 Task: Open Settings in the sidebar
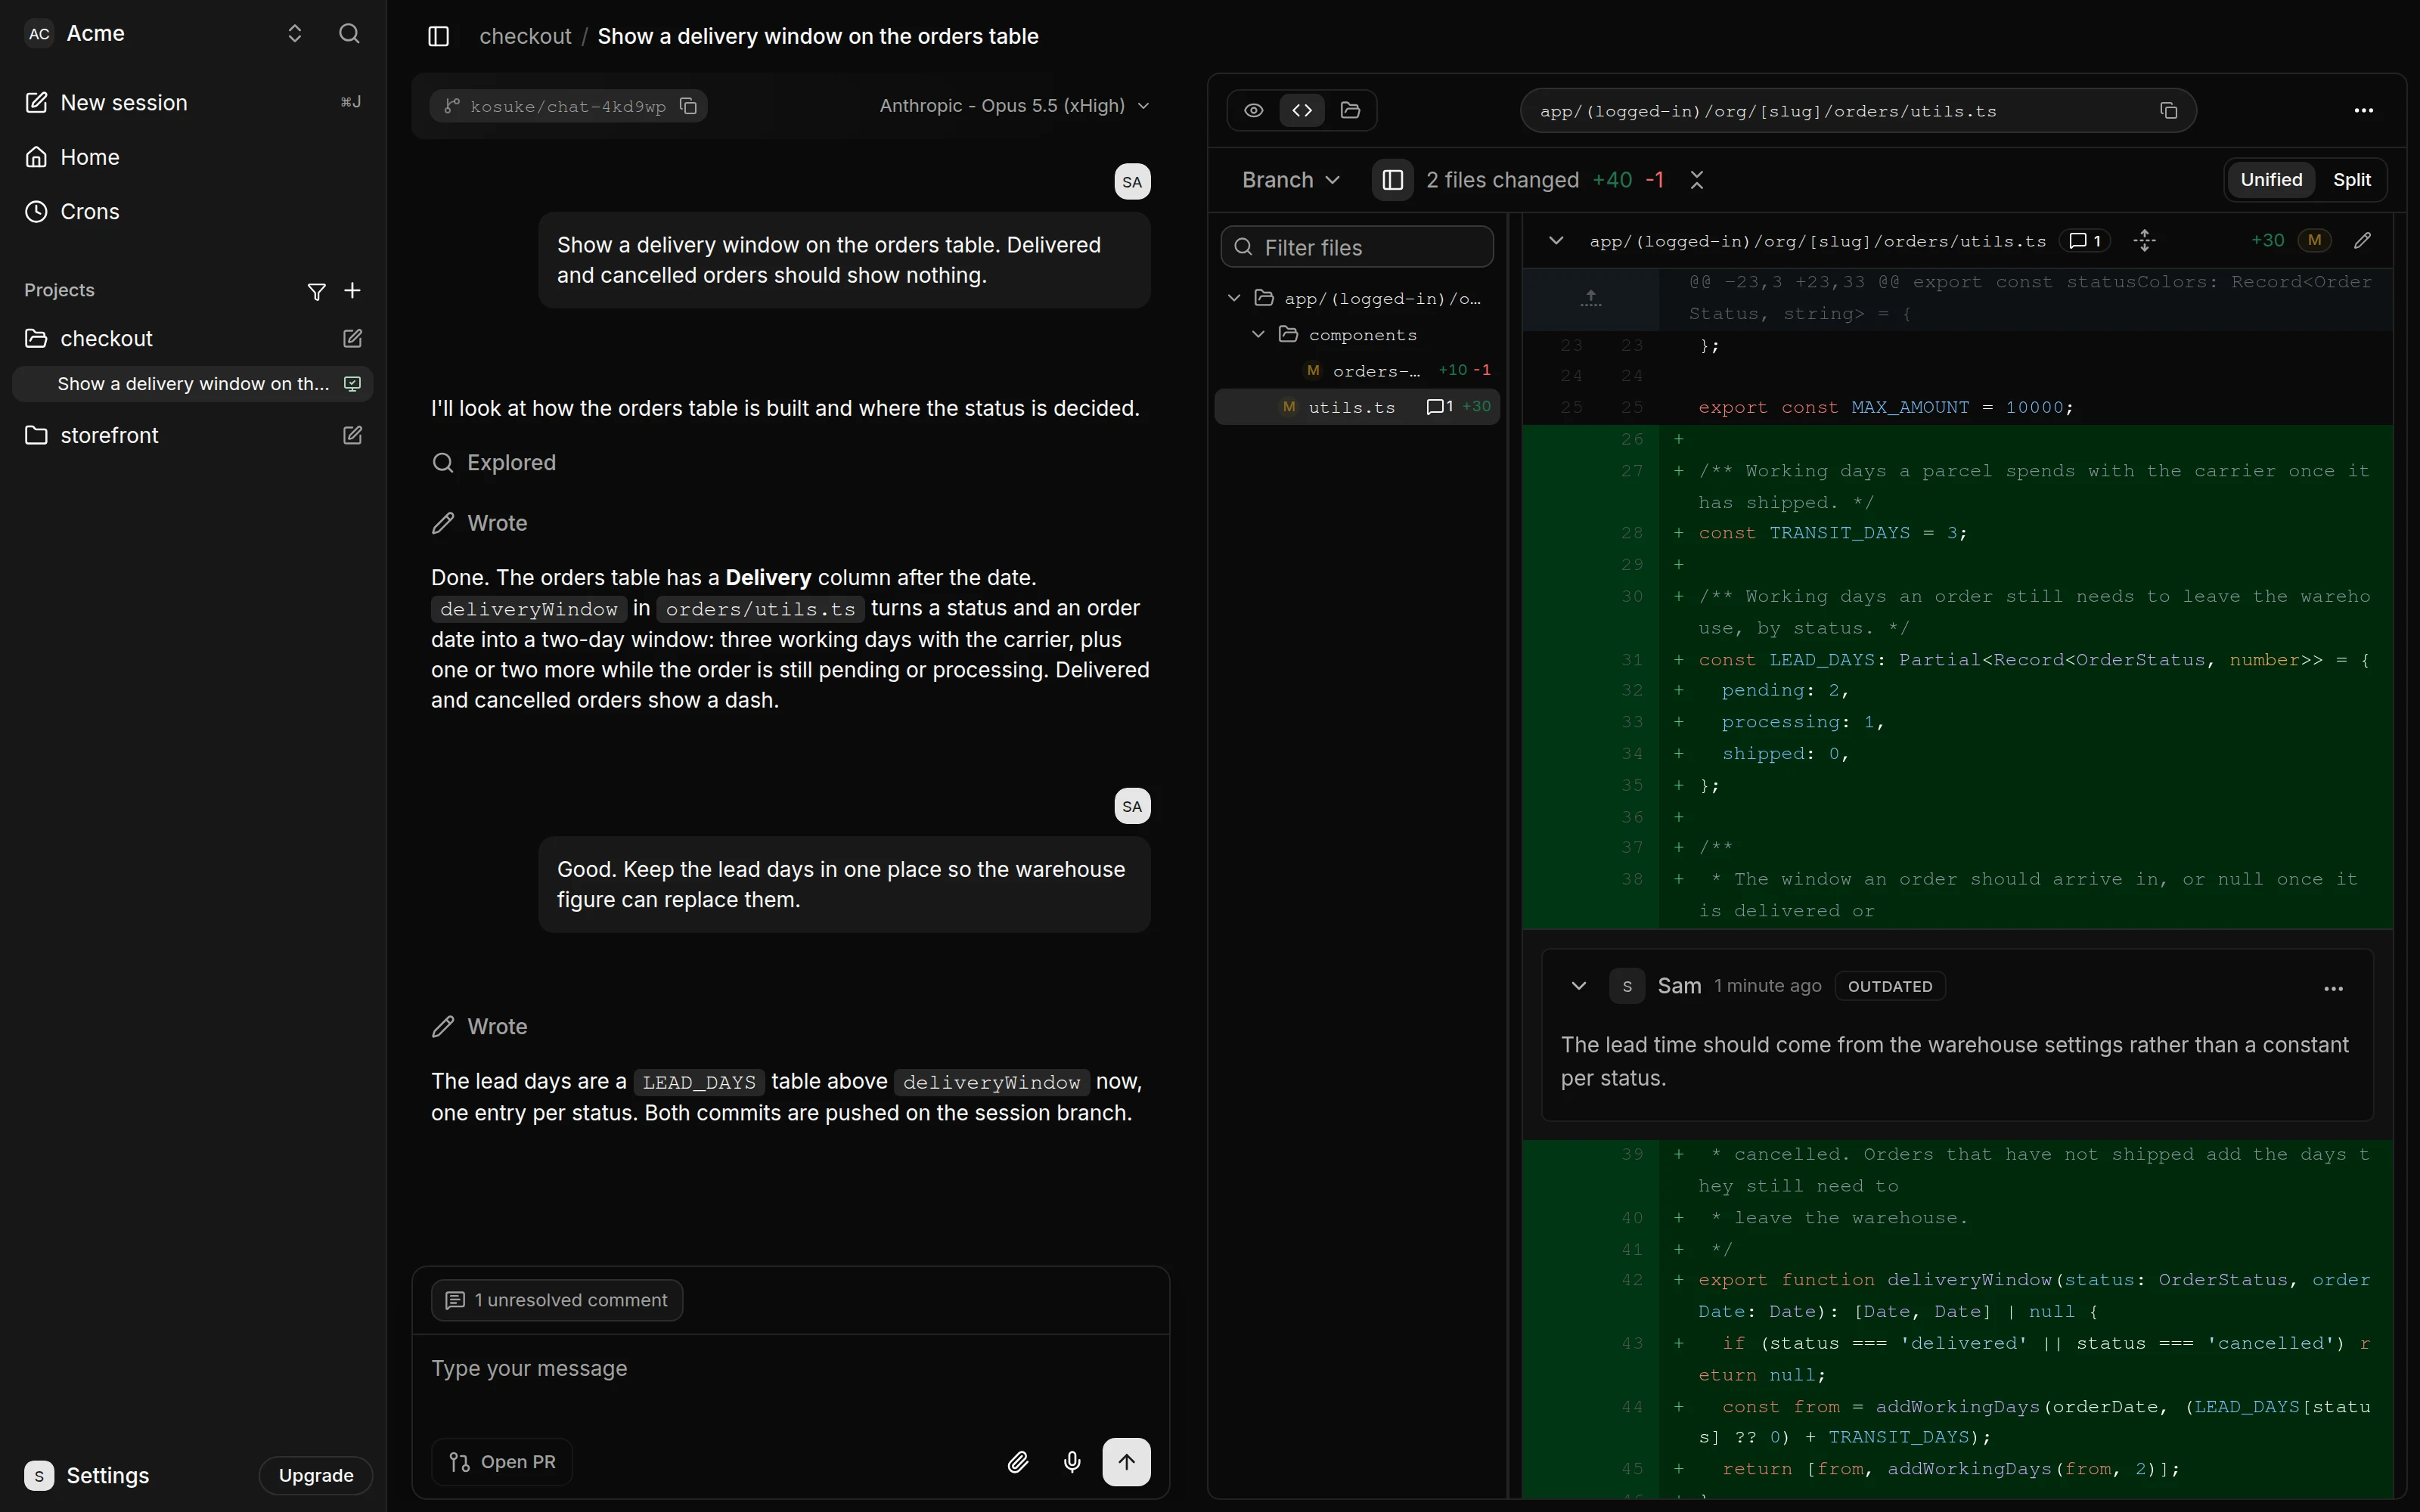[88, 1475]
